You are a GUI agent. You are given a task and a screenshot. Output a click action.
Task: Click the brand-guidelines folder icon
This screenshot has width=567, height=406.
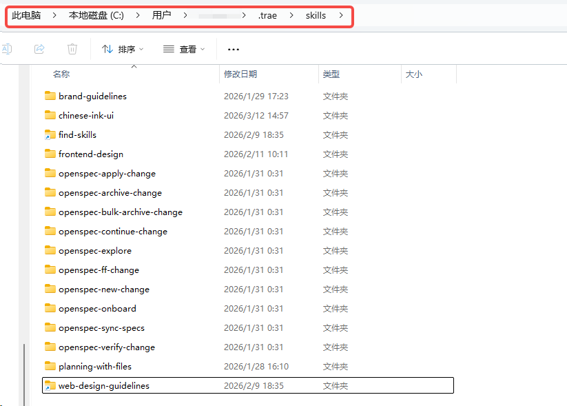50,96
